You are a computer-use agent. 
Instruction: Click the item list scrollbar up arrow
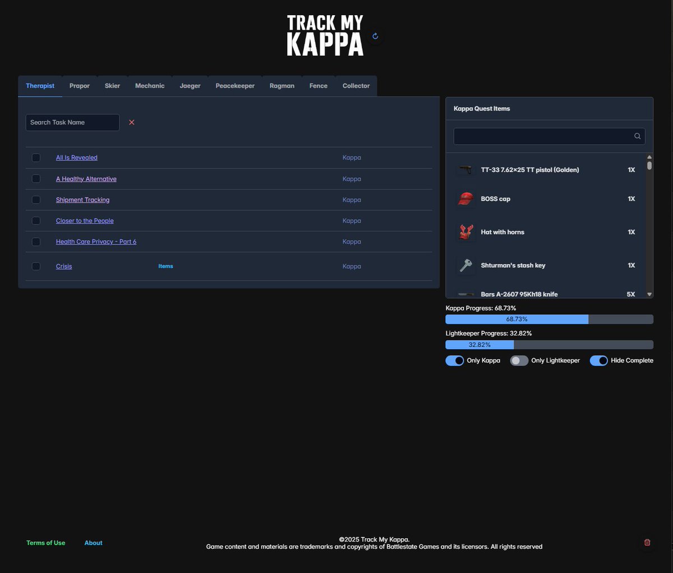coord(649,157)
